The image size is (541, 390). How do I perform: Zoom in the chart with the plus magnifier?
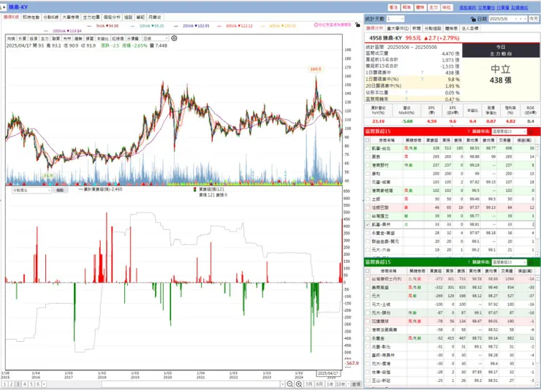299,384
